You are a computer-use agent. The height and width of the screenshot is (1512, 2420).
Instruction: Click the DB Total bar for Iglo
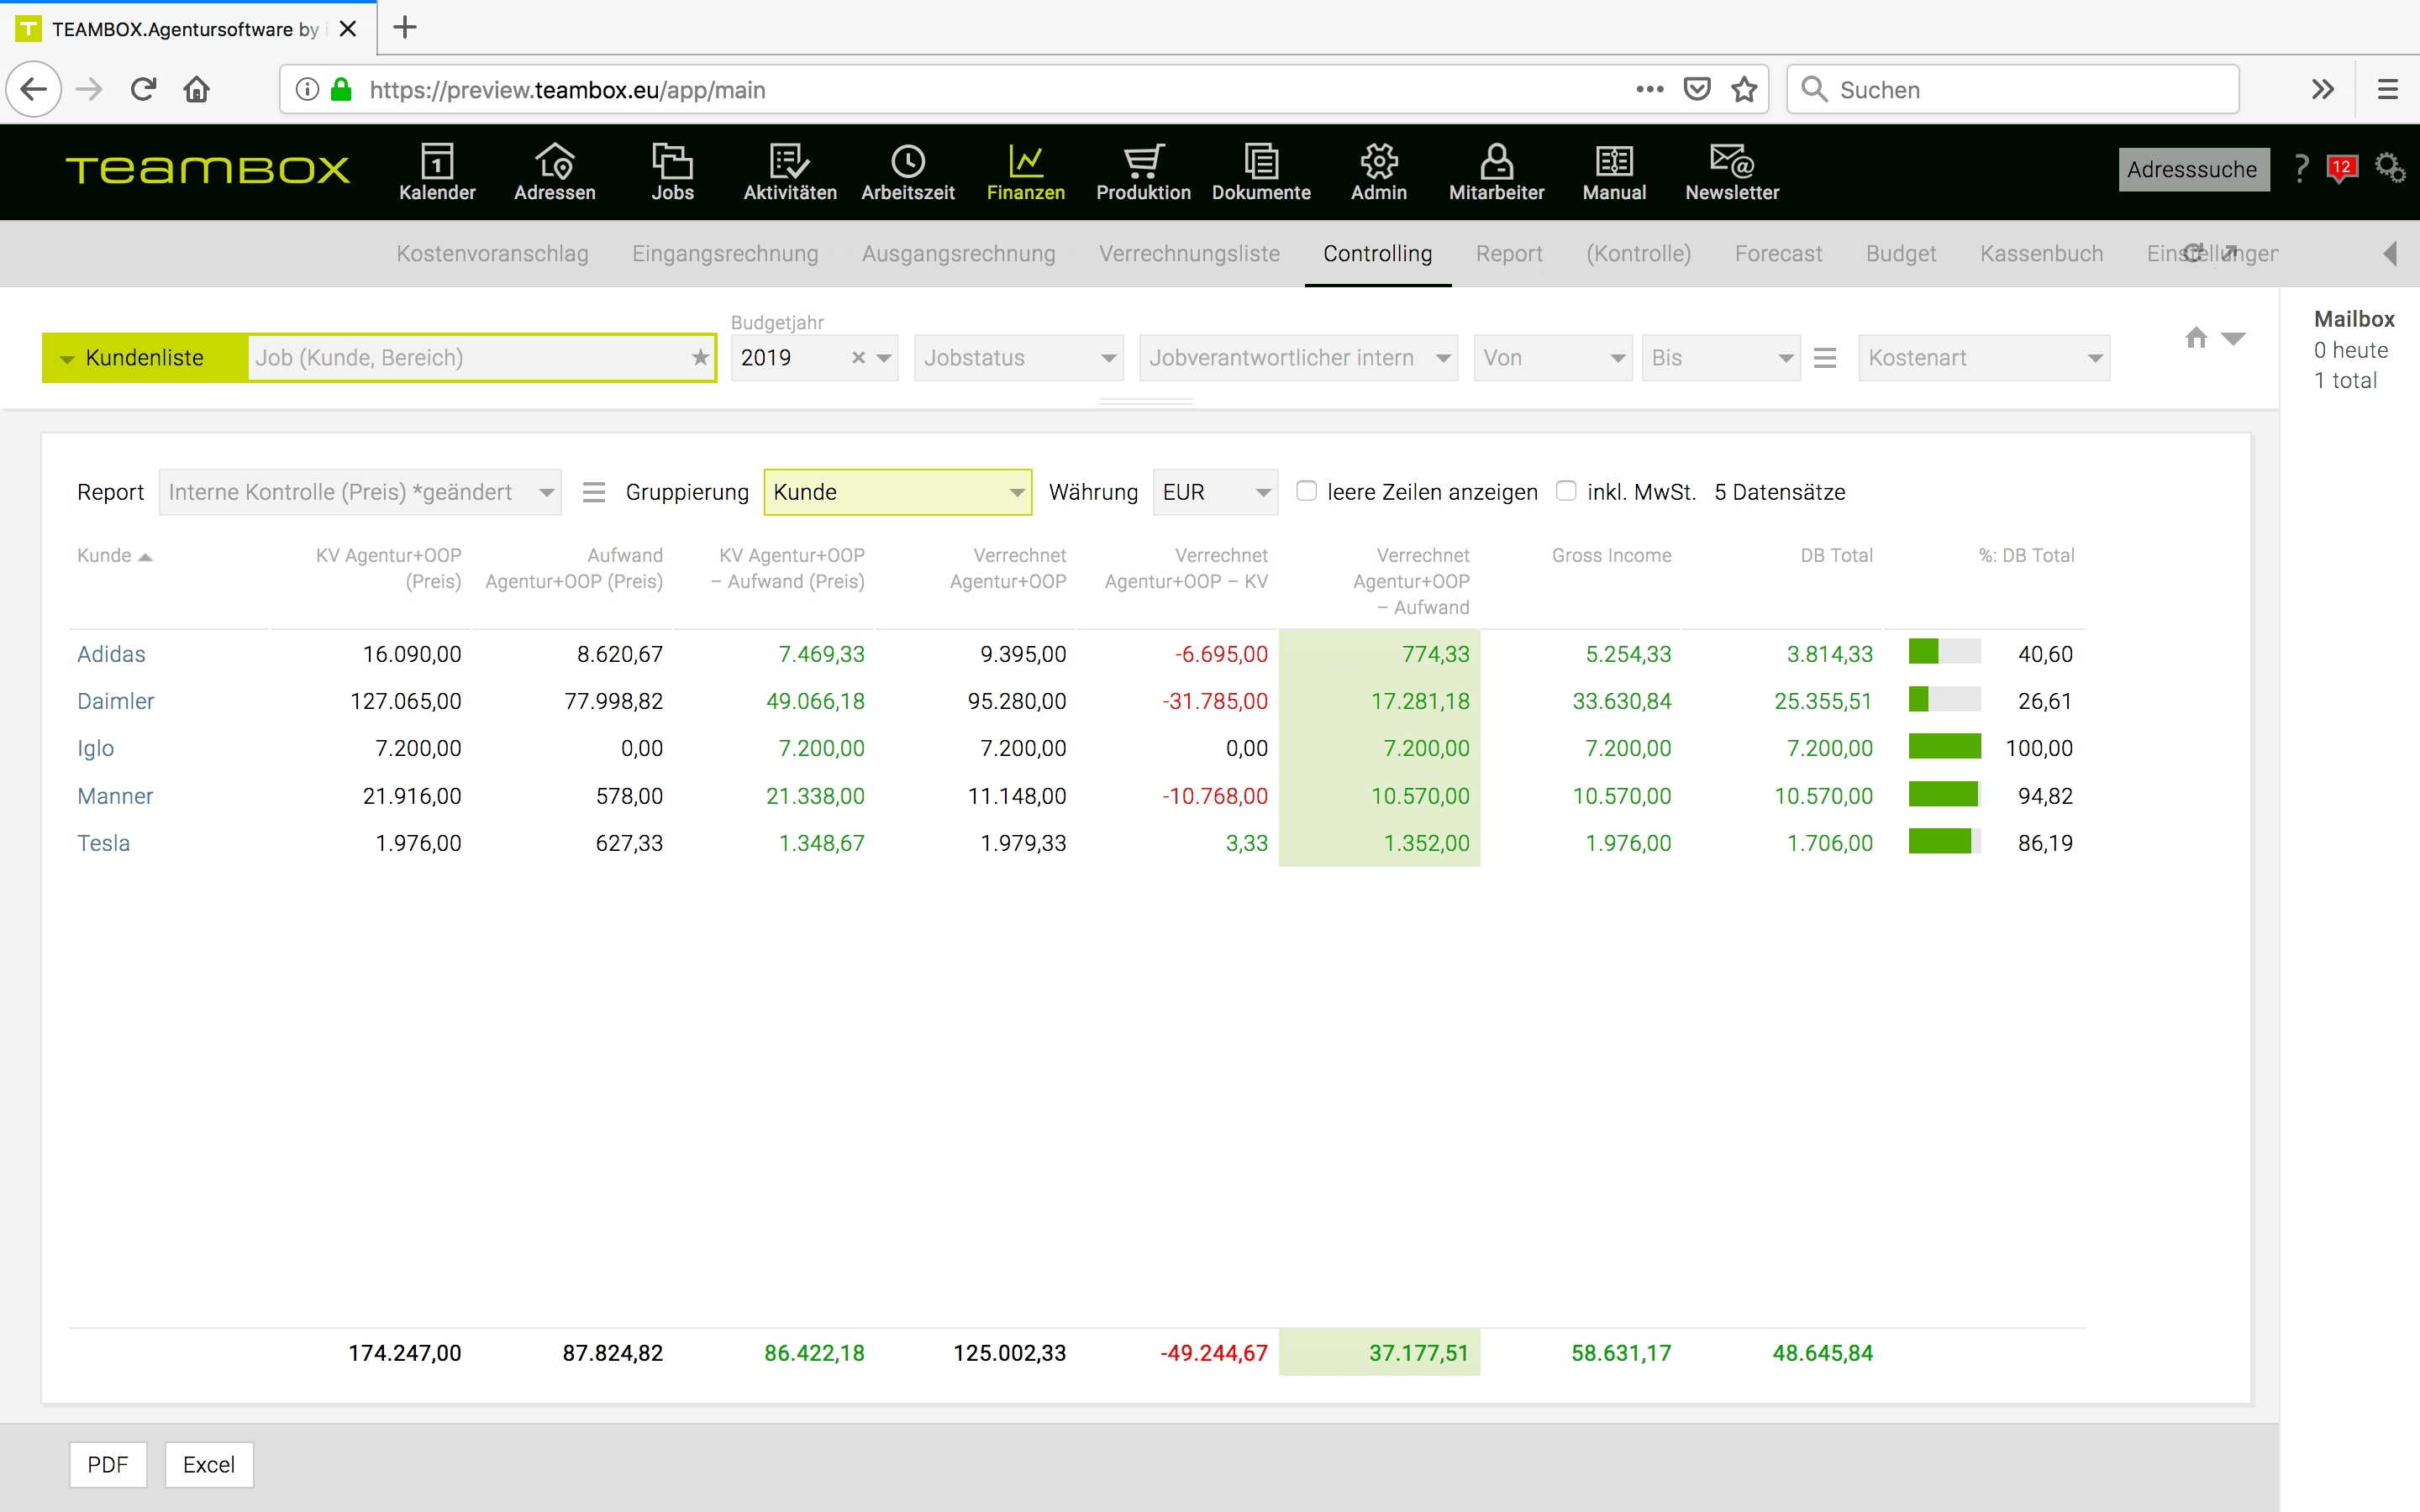[1944, 747]
